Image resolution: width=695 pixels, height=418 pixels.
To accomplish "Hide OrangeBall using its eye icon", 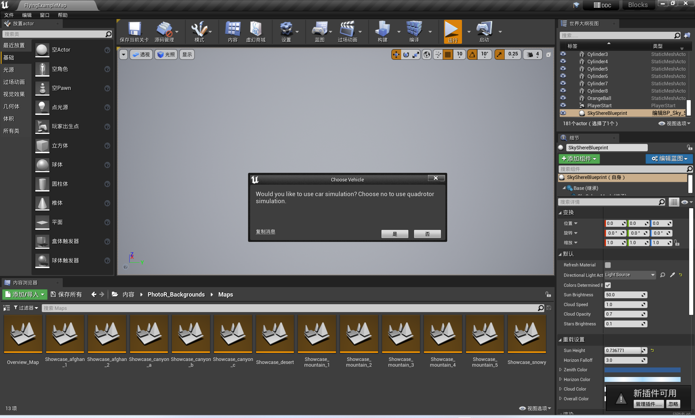I will 563,98.
